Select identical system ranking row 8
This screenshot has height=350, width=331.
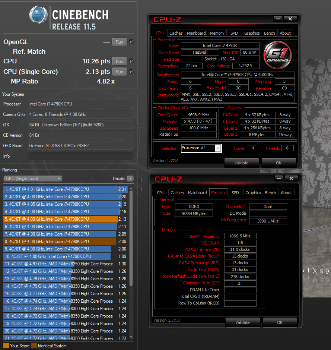point(66,241)
